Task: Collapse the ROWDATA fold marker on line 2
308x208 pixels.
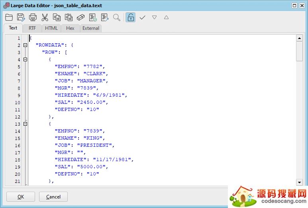Action: 26,45
